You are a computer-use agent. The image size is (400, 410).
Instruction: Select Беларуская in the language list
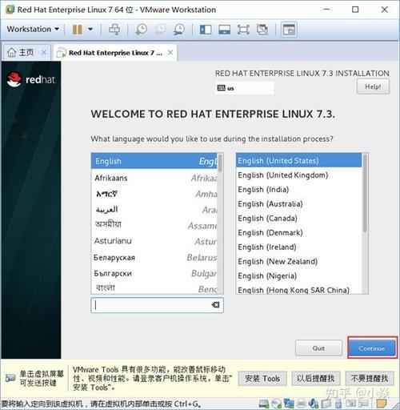[154, 257]
